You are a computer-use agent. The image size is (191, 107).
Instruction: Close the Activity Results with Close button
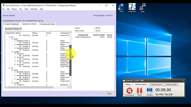point(109,93)
